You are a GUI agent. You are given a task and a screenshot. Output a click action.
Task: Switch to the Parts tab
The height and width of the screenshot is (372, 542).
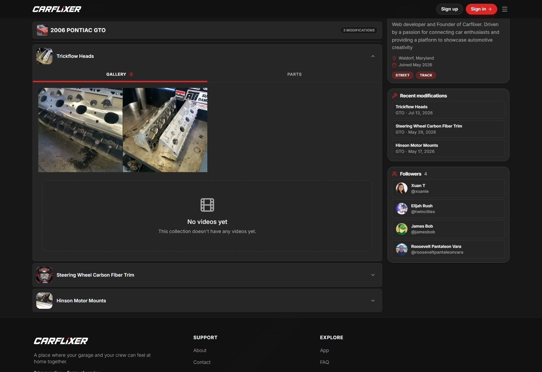(x=294, y=74)
